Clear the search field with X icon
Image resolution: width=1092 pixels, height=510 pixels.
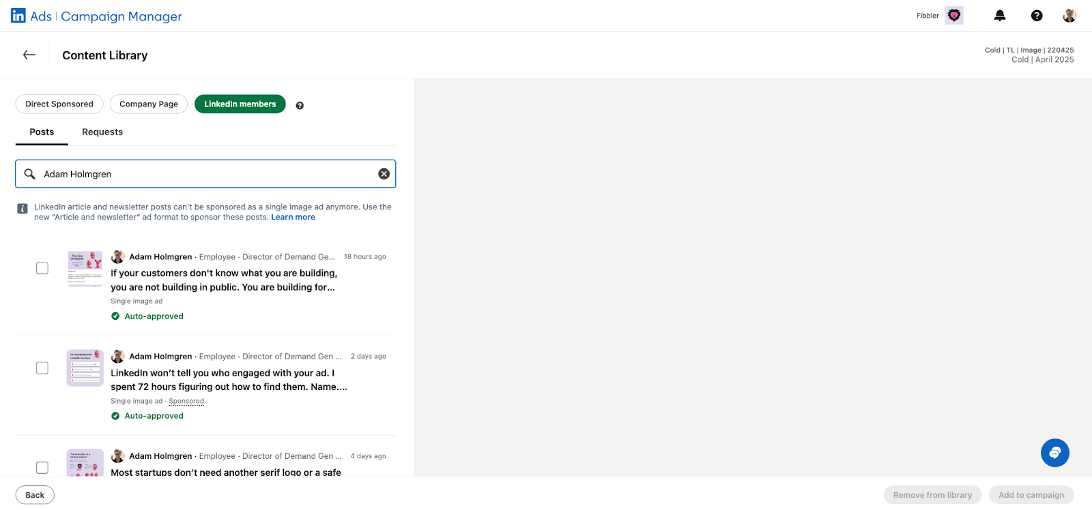384,174
